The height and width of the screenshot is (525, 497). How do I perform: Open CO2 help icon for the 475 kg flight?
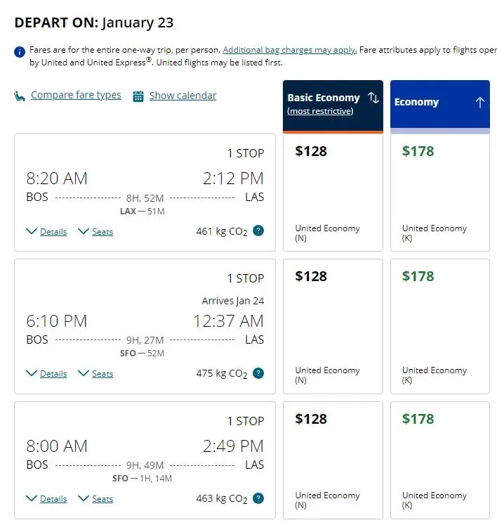tap(258, 373)
